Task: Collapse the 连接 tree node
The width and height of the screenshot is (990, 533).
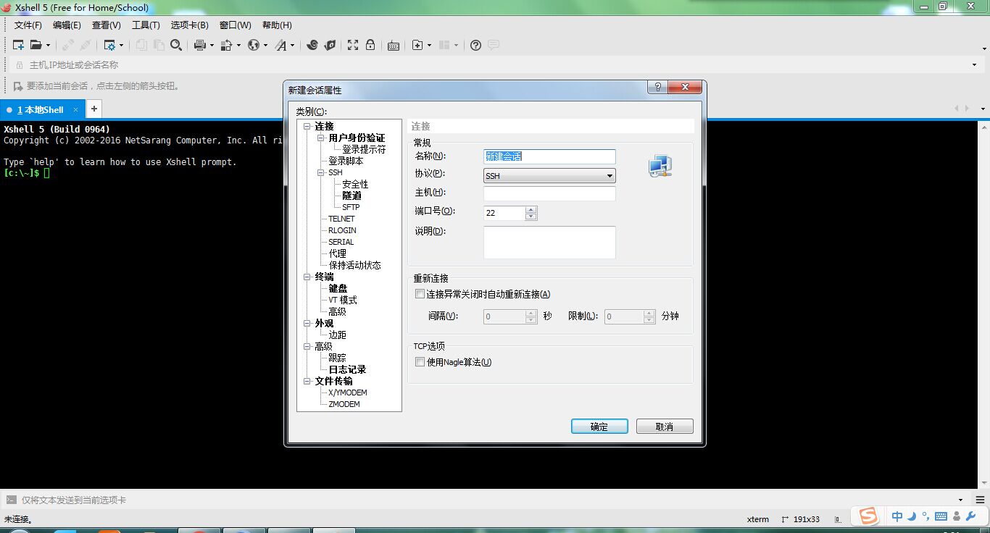Action: 307,127
